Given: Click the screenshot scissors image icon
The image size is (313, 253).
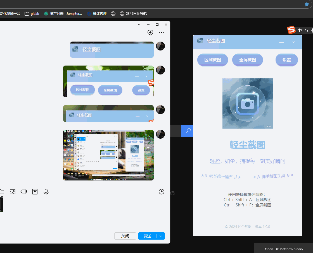Looking at the screenshot, I should (x=13, y=192).
